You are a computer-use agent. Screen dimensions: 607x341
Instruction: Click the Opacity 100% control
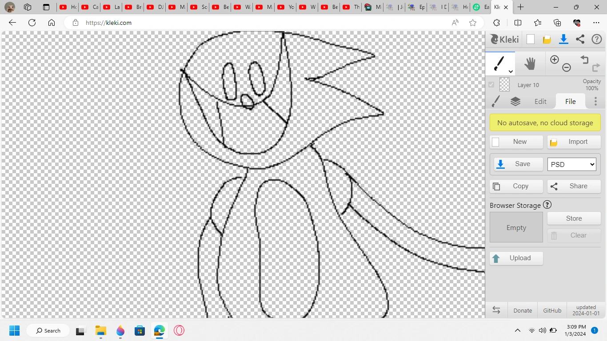591,84
